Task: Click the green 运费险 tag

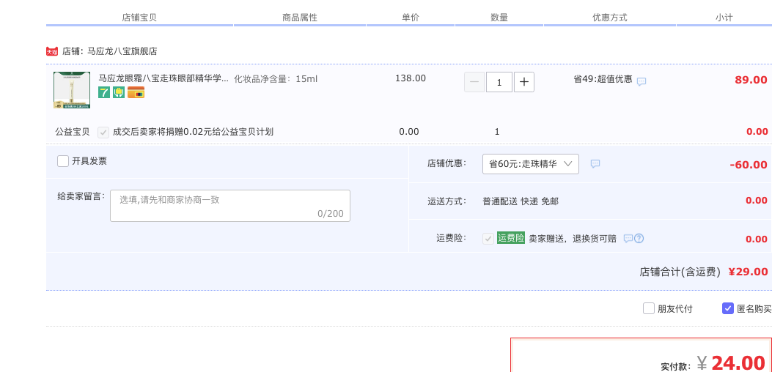Action: (511, 238)
